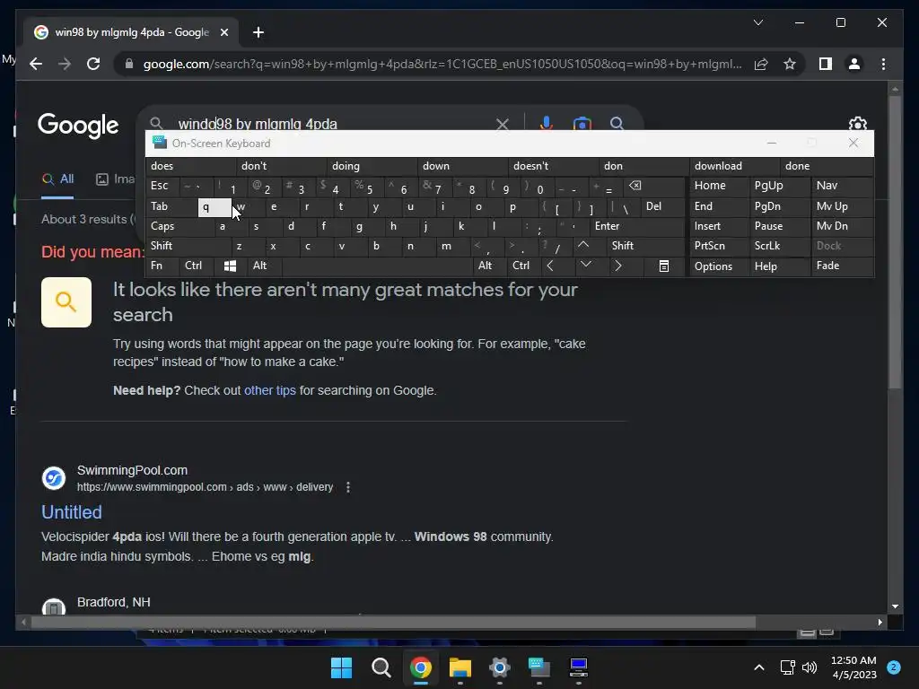The image size is (919, 689).
Task: Toggle the left Shift key
Action: (188, 246)
